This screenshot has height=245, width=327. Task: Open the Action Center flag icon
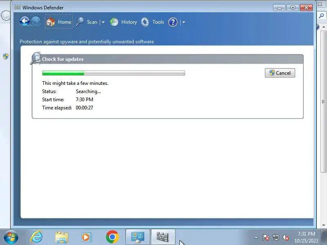pyautogui.click(x=266, y=237)
